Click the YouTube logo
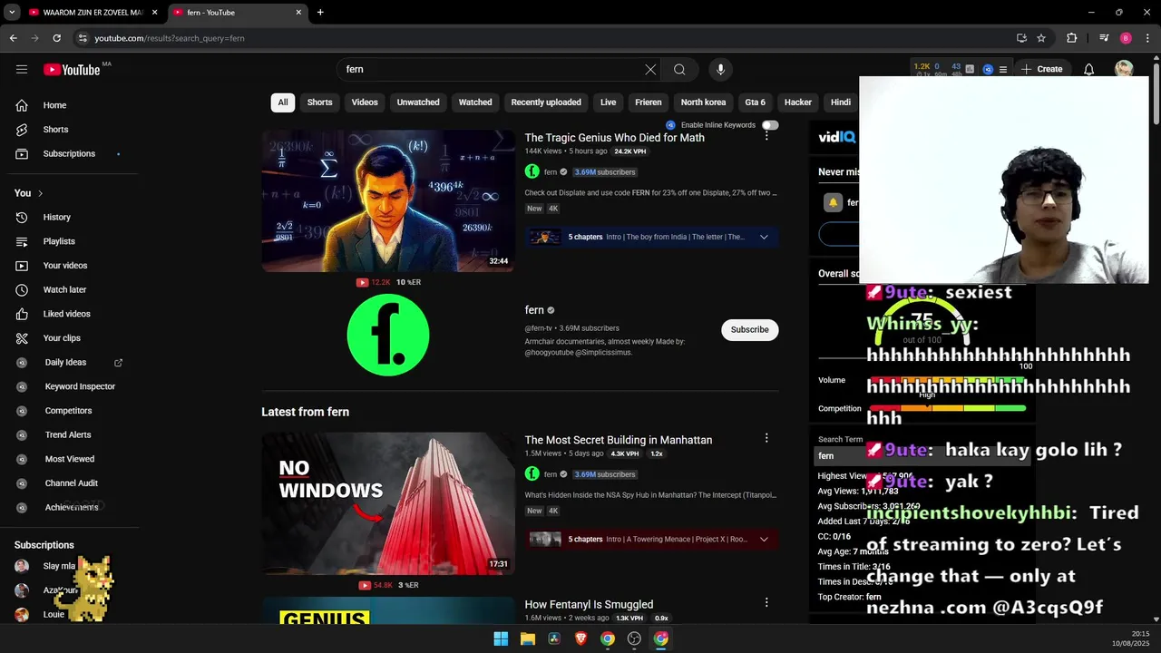This screenshot has height=653, width=1161. 72,70
